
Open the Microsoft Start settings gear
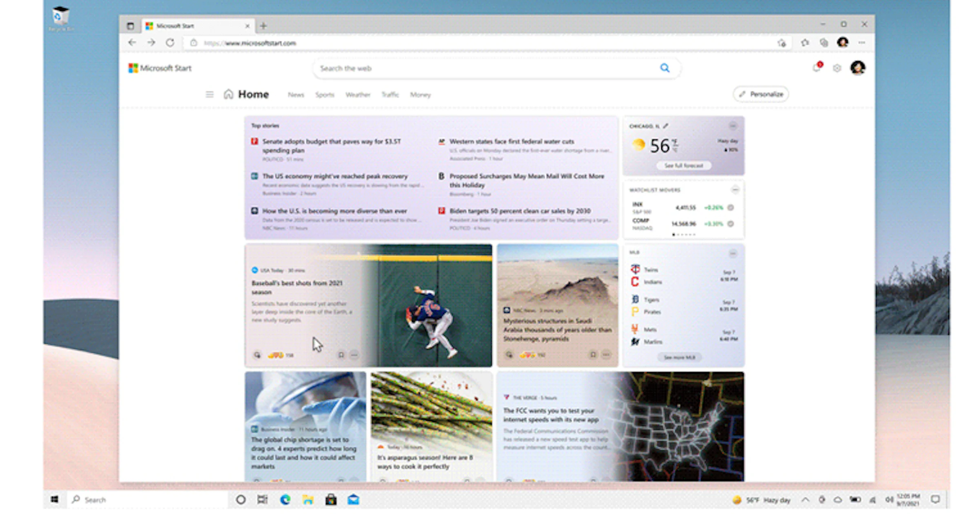coord(837,68)
